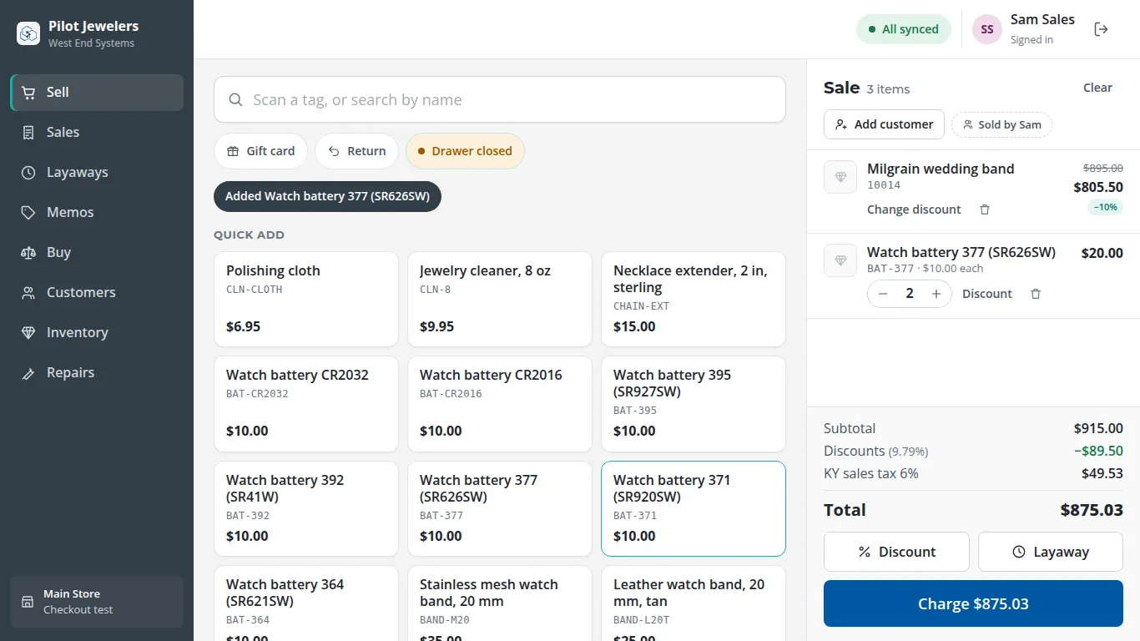Go to Sales in the sidebar
This screenshot has width=1140, height=641.
coord(97,133)
